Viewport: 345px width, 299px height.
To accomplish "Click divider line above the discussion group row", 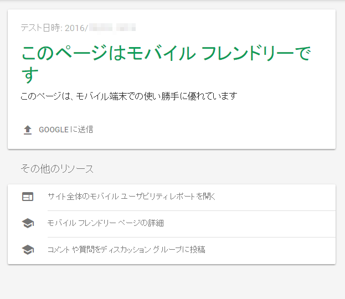I will pos(191,237).
